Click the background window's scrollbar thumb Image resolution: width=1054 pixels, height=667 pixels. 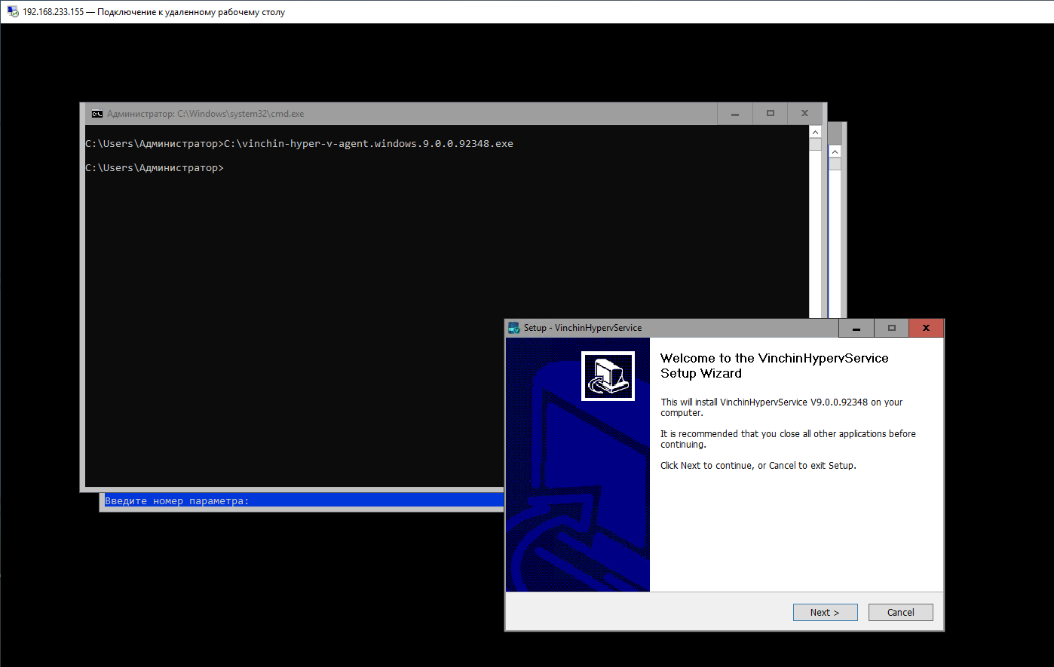[835, 164]
